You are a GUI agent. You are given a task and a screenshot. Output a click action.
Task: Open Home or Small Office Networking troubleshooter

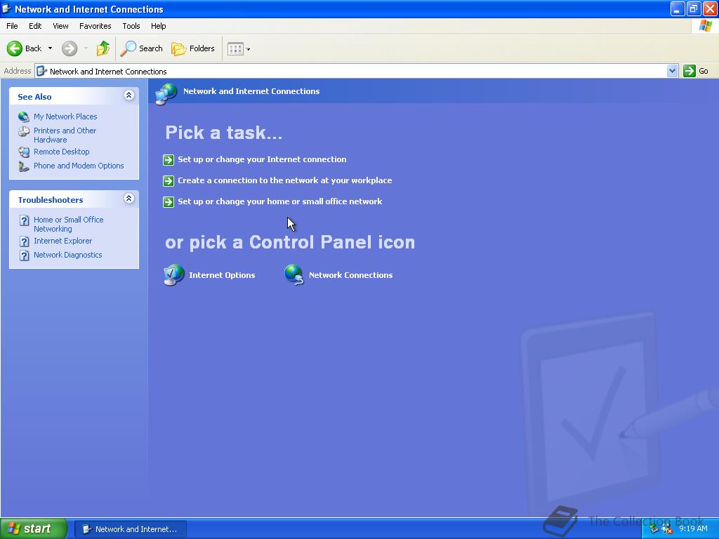[x=68, y=224]
